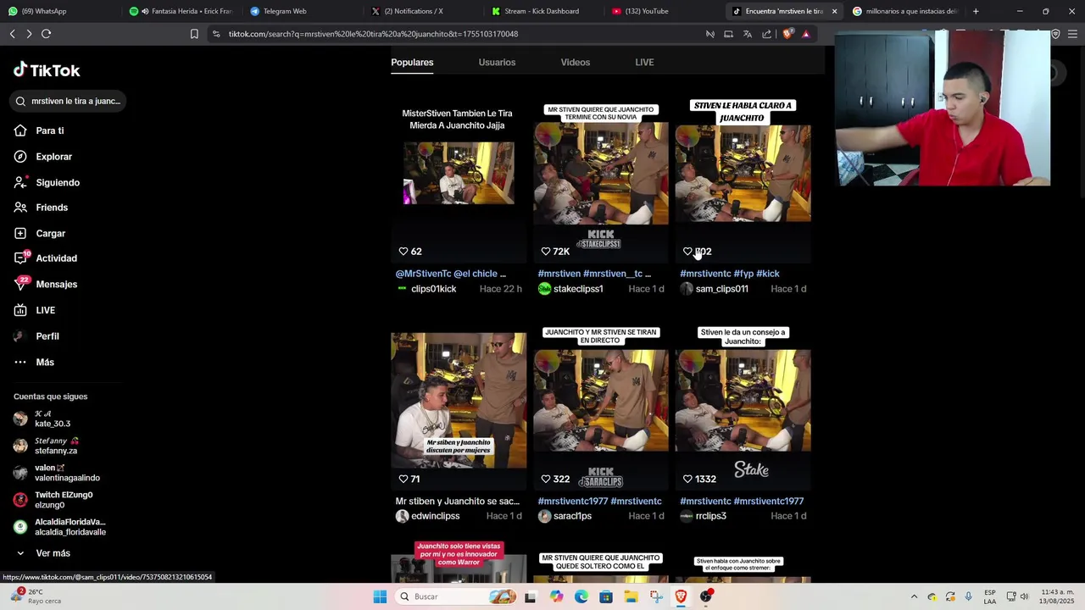Like the stakeclipss1 video with 72K likes
This screenshot has width=1085, height=610.
546,252
